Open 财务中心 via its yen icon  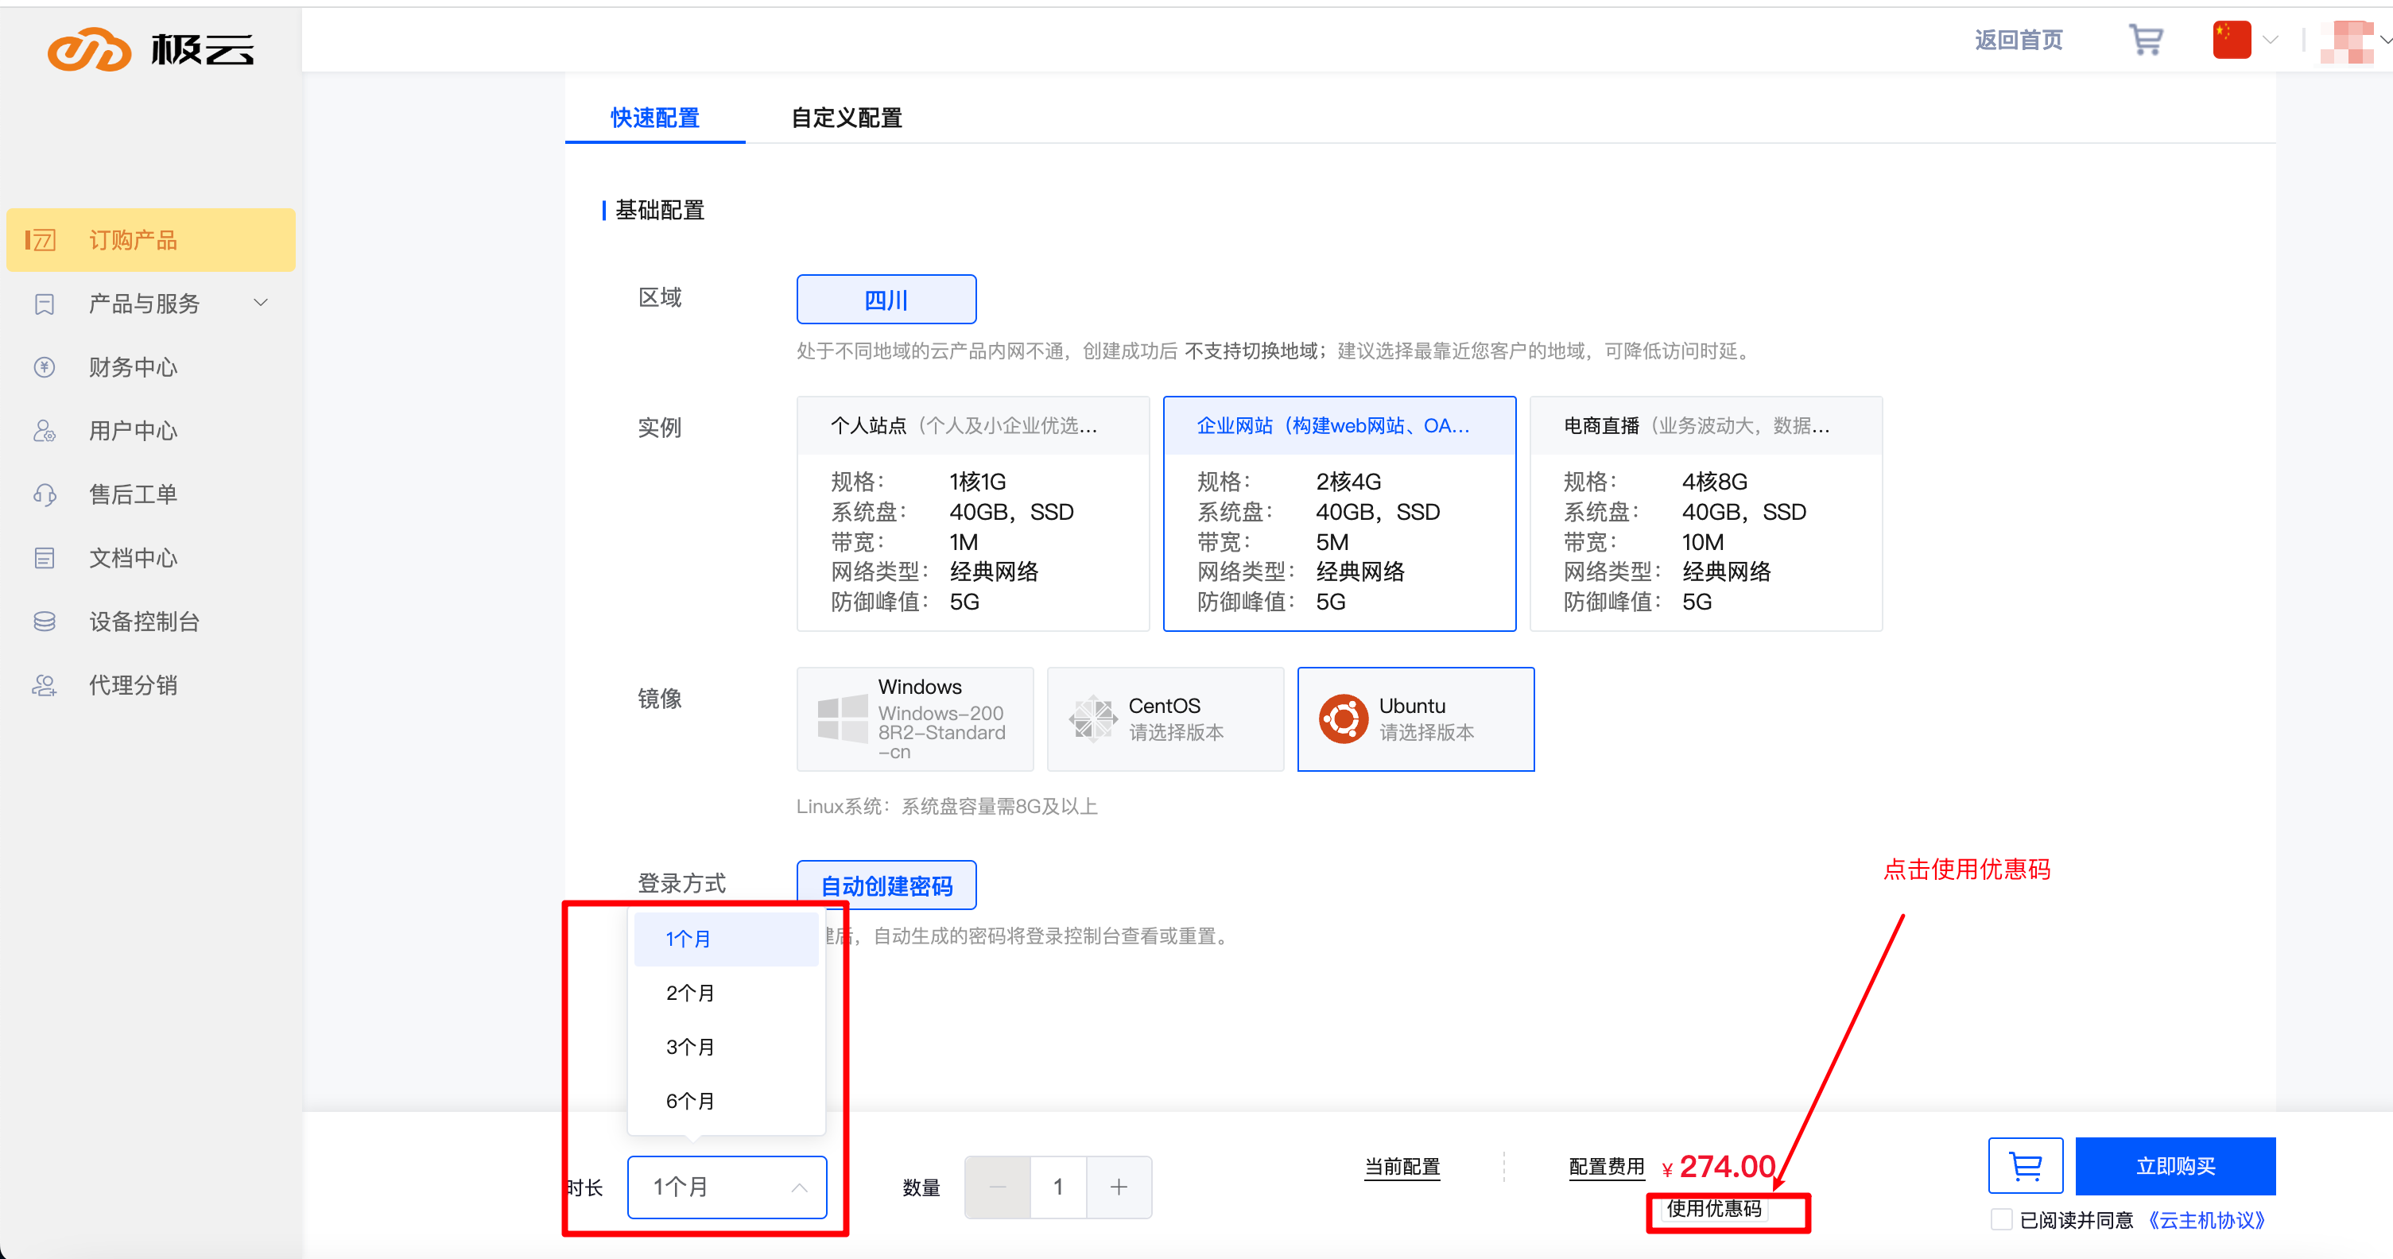(44, 368)
